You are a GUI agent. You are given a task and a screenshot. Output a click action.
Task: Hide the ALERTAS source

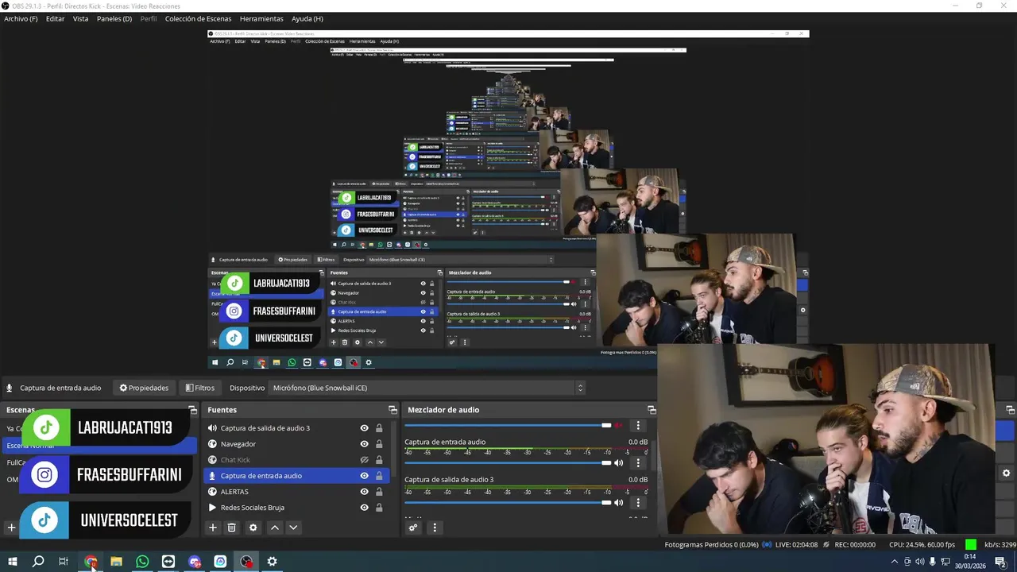364,492
